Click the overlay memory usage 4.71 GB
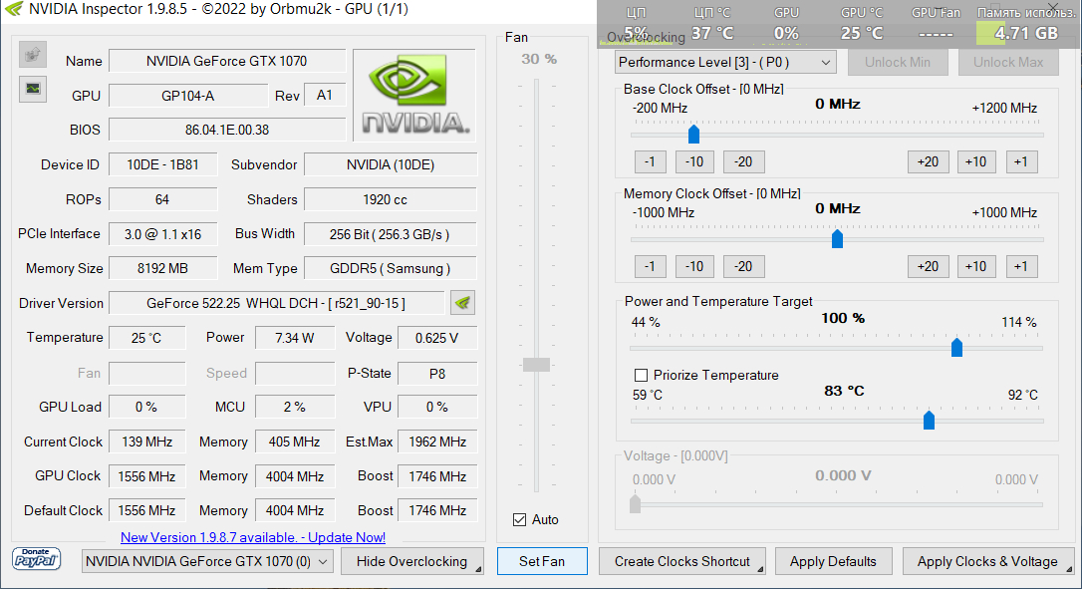The height and width of the screenshot is (589, 1082). tap(1026, 33)
